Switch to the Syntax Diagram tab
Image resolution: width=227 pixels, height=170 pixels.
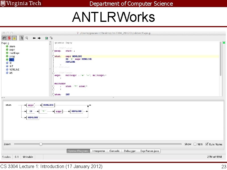point(78,151)
